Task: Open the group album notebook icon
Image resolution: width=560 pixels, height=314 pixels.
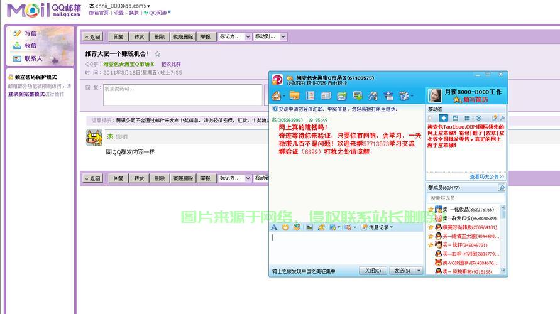Action: coord(310,95)
